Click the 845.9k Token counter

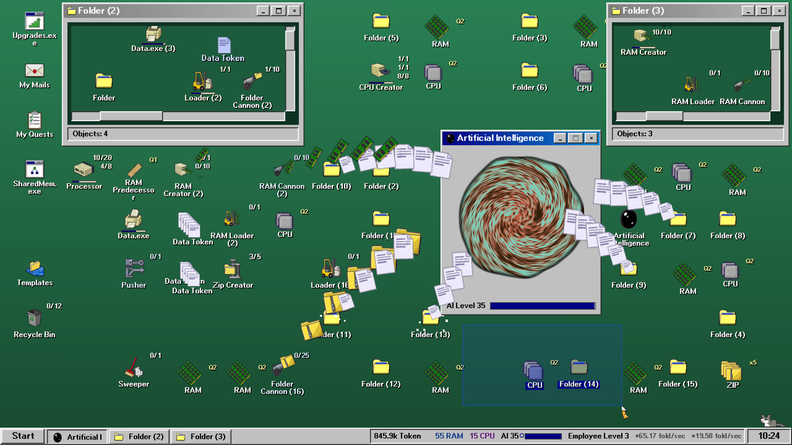tap(397, 436)
